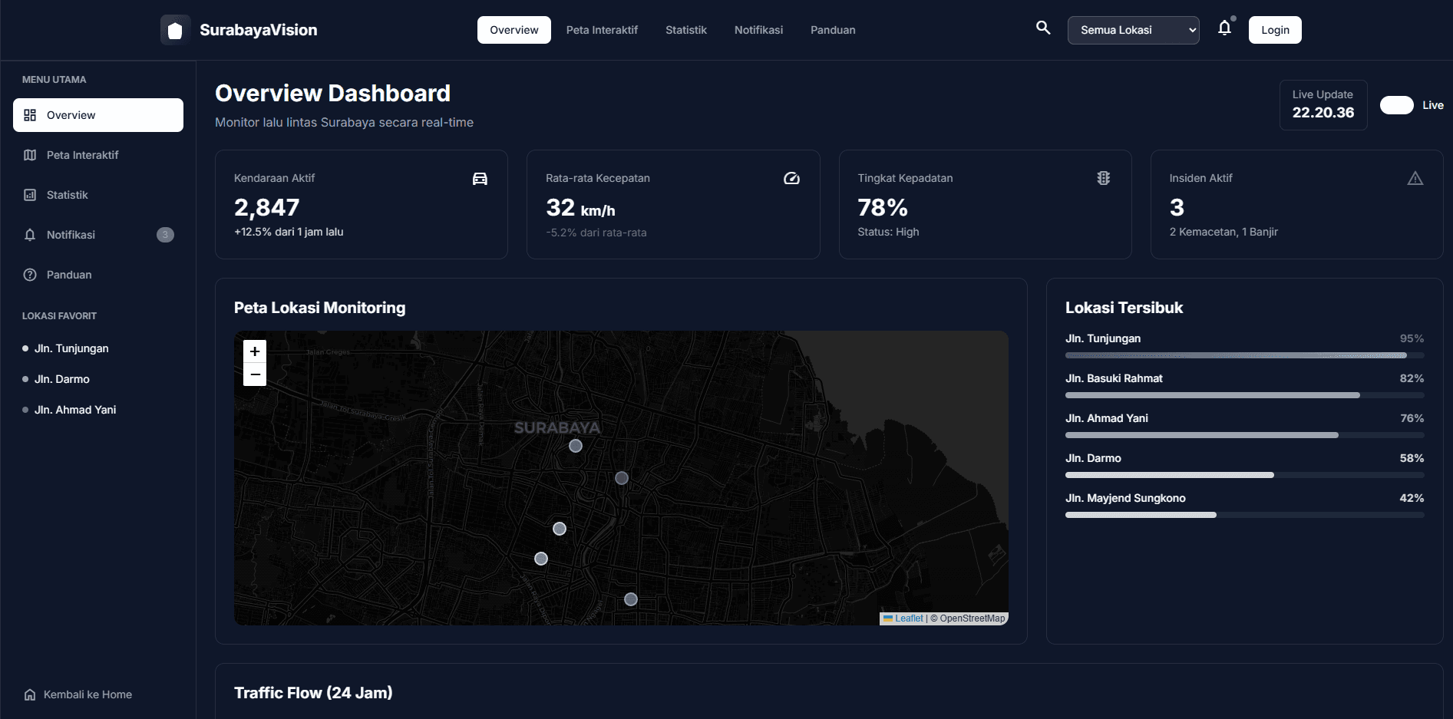1453x719 pixels.
Task: Click the Login button
Action: (x=1274, y=30)
